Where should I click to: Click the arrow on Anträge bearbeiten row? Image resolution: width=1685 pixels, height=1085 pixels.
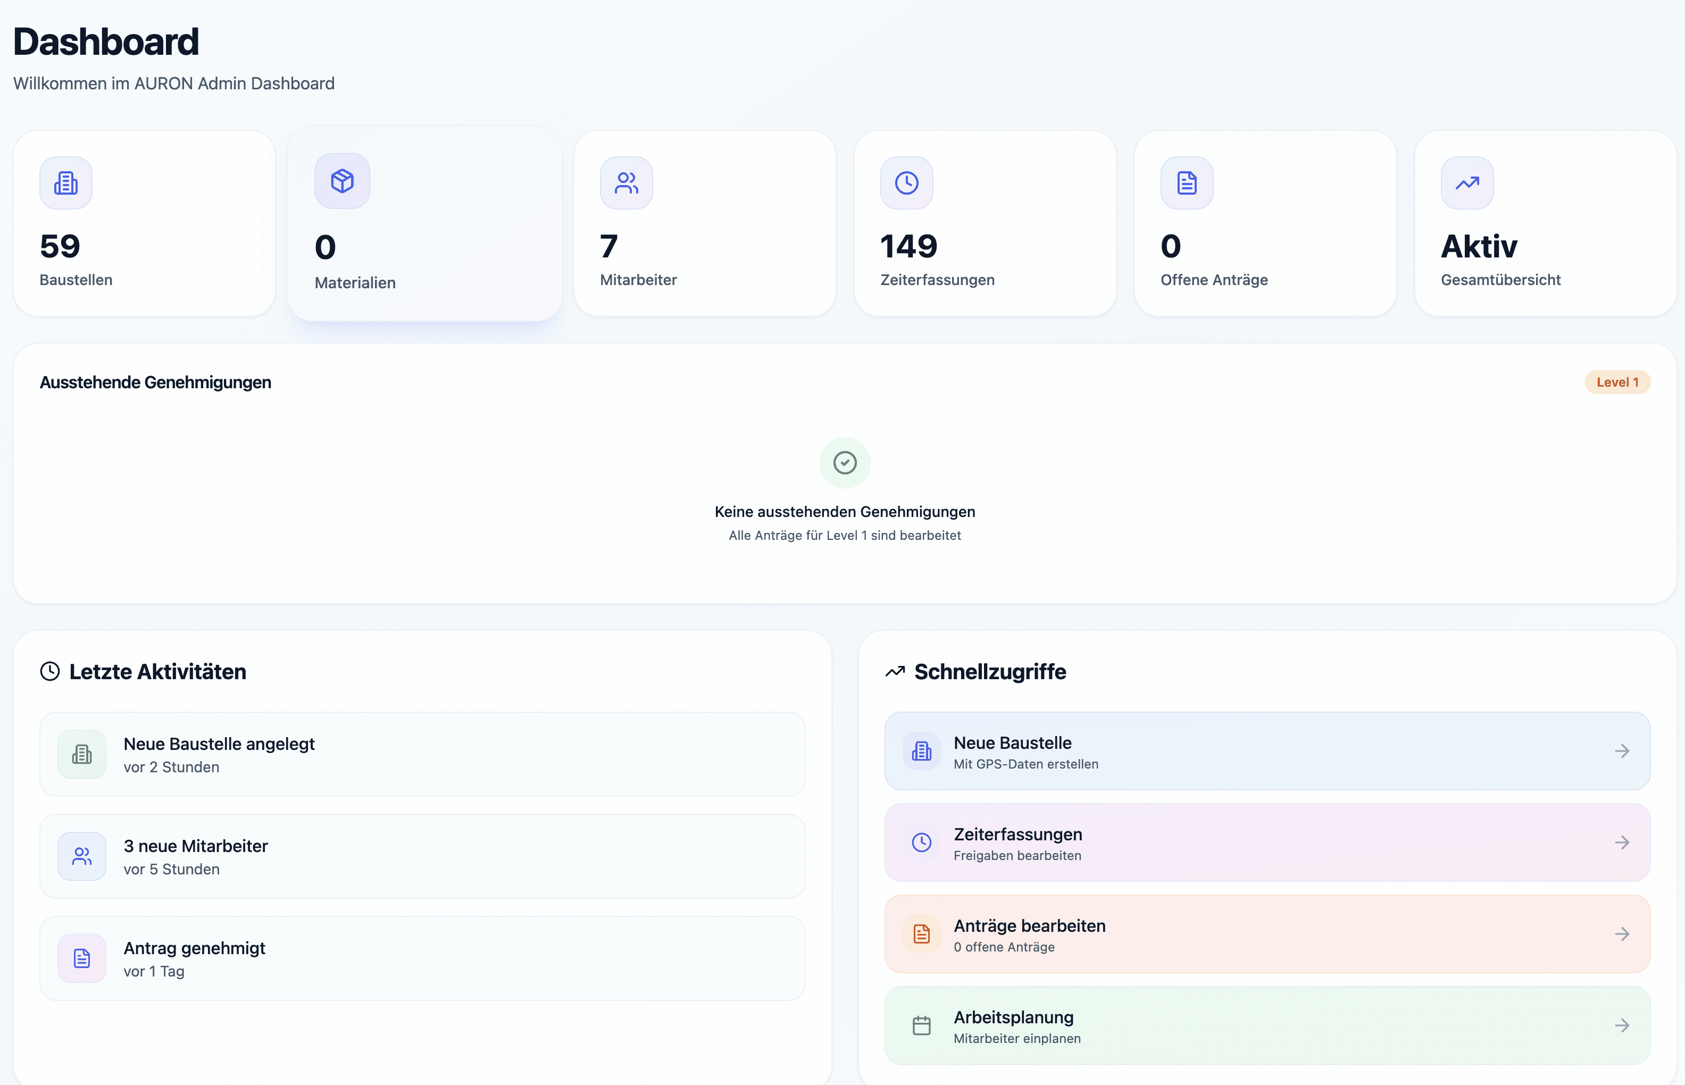click(1622, 934)
